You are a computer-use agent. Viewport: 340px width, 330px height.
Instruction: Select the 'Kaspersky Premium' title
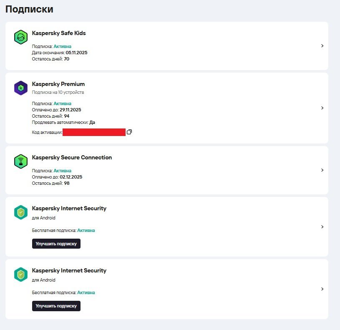click(x=58, y=84)
